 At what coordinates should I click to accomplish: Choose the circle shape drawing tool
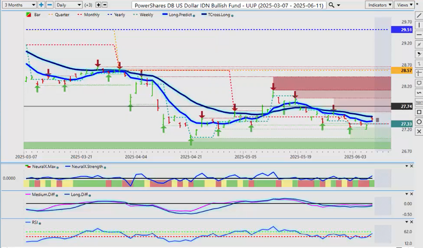(x=418, y=121)
